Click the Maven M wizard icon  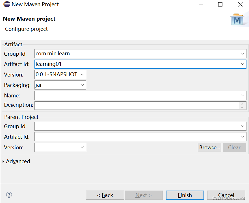237,20
